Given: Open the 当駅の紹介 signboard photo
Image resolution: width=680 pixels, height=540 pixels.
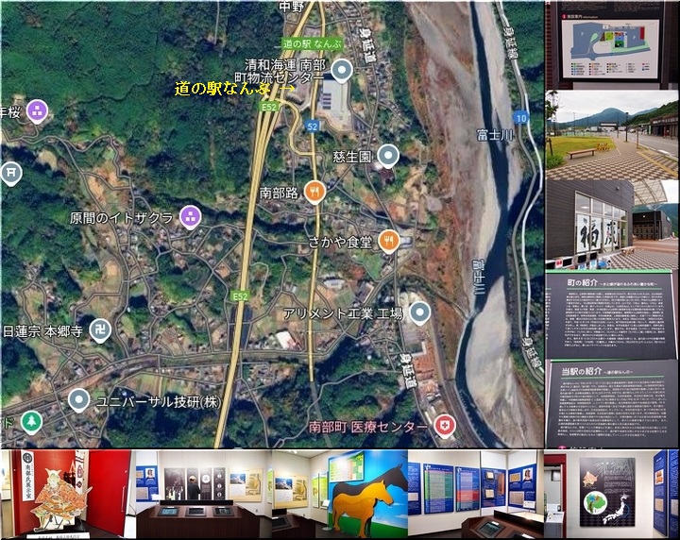Looking at the screenshot, I should (x=611, y=402).
